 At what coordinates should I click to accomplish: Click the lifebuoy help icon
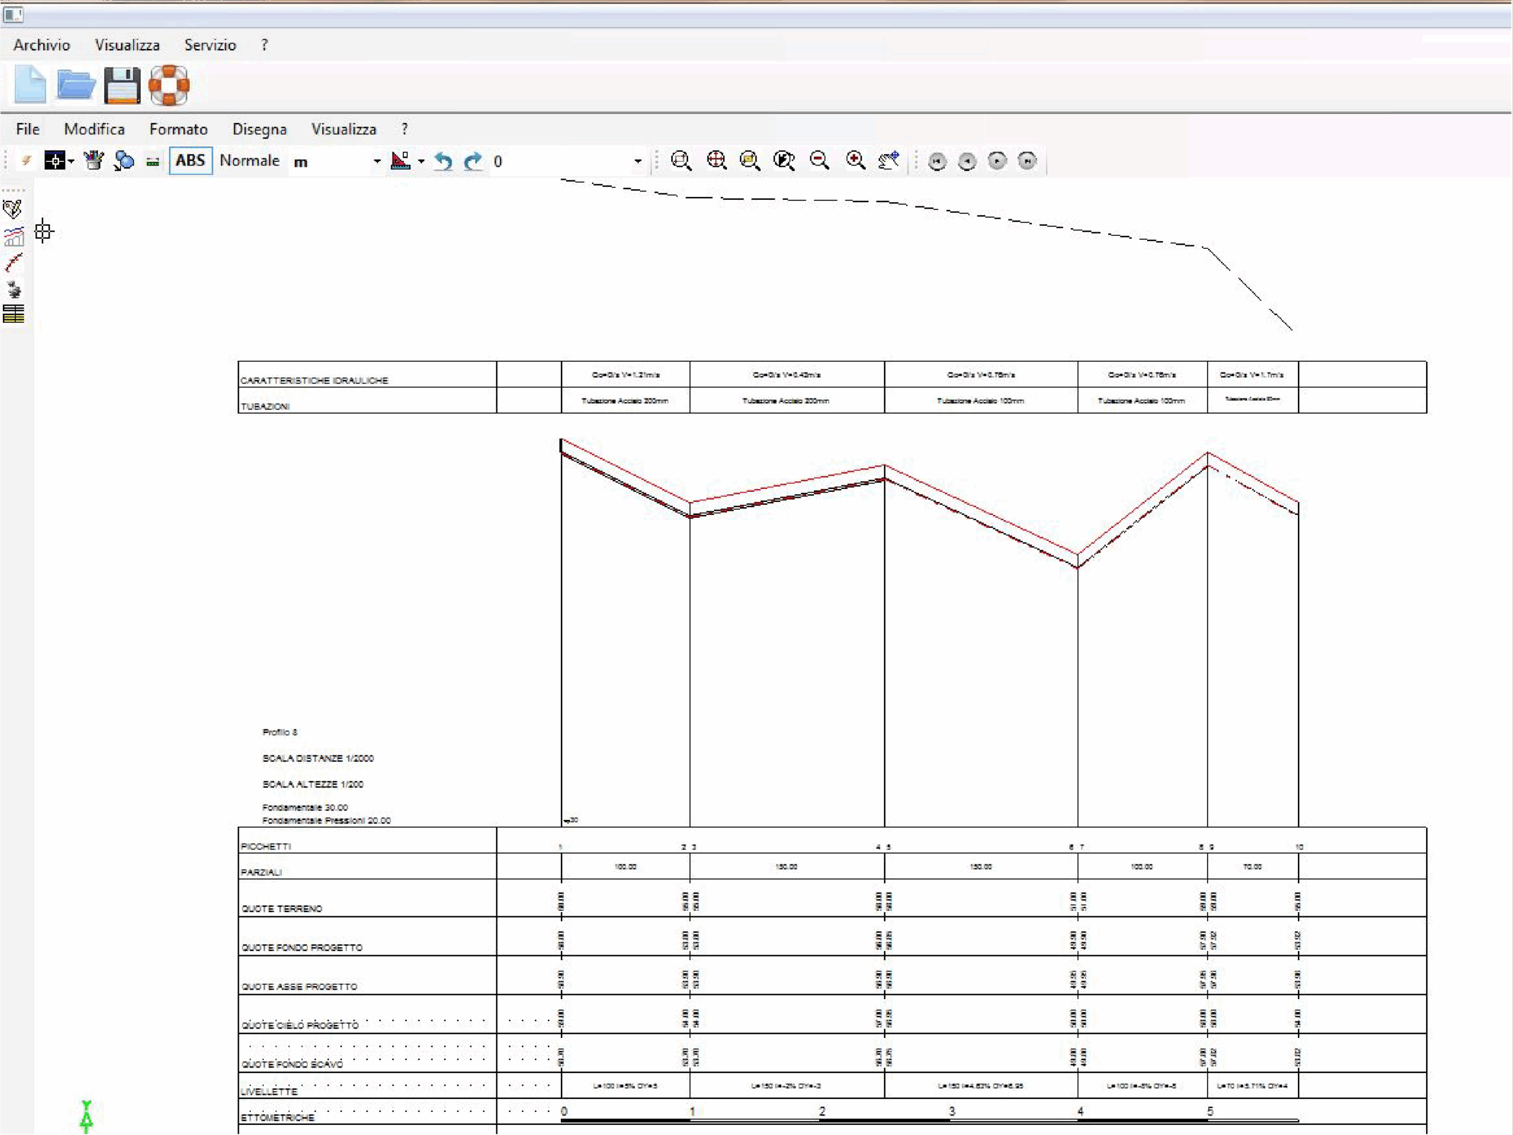(169, 86)
